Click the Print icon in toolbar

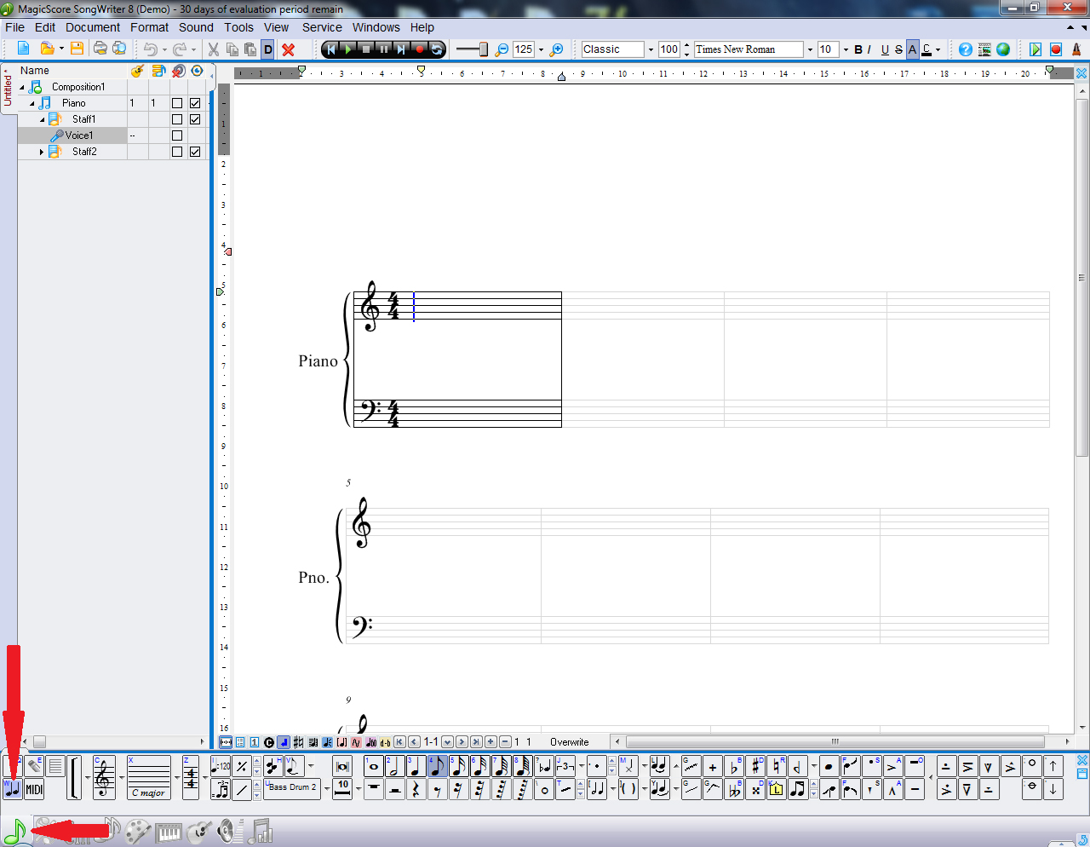tap(100, 49)
